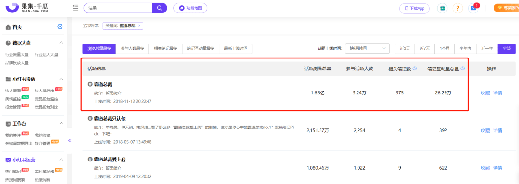Select the 相关笔记最多 sort tab
Screen dimensions: 519x184
(165, 48)
